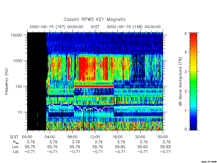Click the longitude value '55.78'
Screen dimensions: 217x163
[x=75, y=147]
